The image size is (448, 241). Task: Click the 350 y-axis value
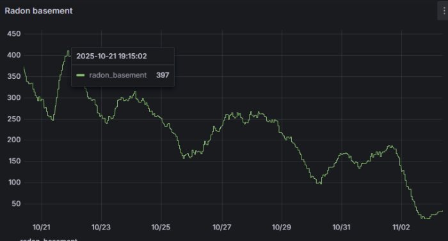14,76
